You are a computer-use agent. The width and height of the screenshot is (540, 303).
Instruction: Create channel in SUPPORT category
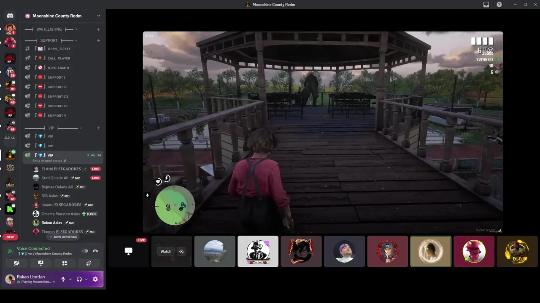click(x=99, y=40)
